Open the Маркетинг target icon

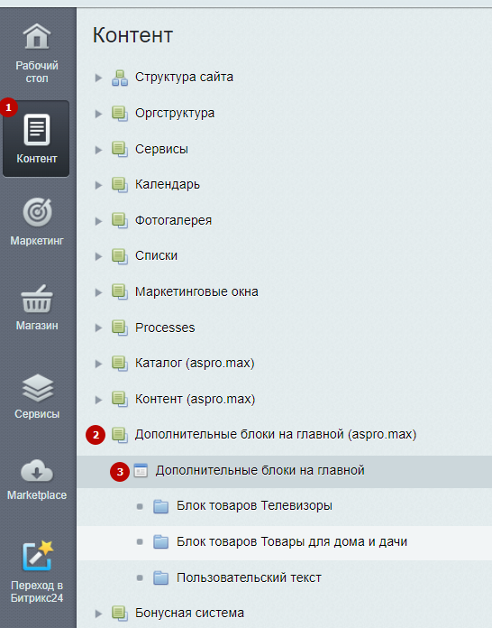[37, 212]
